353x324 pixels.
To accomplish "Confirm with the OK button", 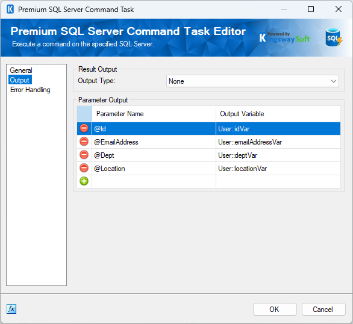I will click(275, 310).
